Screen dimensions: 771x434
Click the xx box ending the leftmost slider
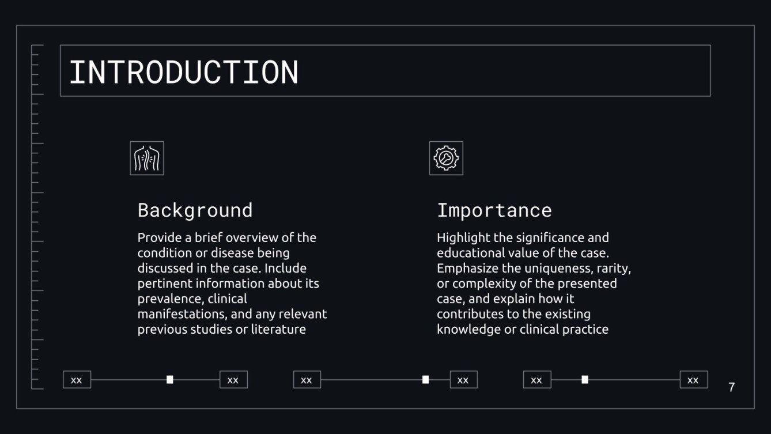233,380
